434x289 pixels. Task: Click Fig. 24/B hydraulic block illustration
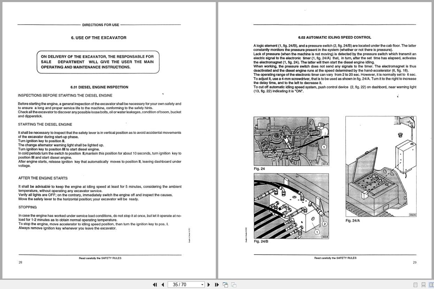(291, 206)
